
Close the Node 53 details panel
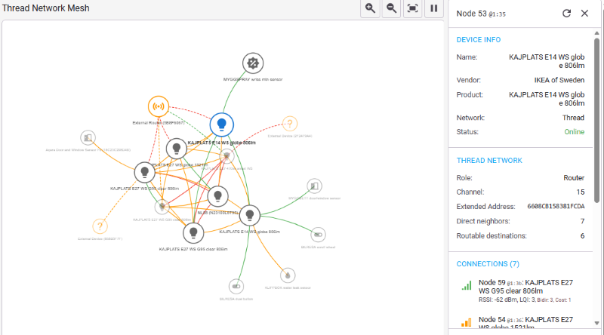pos(584,13)
